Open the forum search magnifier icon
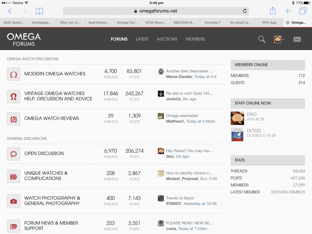The height and width of the screenshot is (234, 312). 262,39
